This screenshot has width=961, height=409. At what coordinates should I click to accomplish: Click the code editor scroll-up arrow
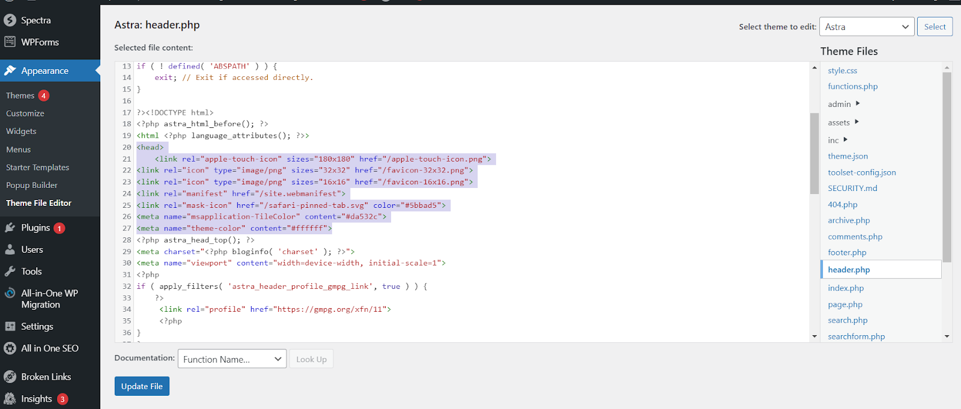(x=814, y=67)
